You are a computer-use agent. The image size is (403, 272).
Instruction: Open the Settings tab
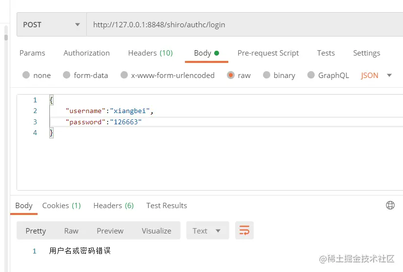(x=366, y=53)
